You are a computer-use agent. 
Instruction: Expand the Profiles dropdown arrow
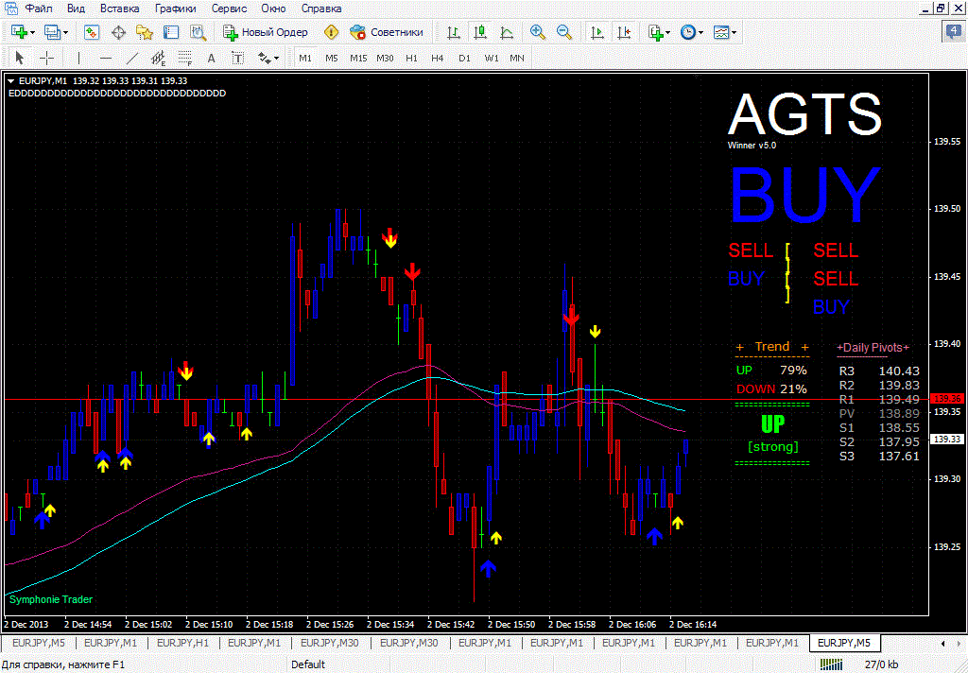coord(65,33)
